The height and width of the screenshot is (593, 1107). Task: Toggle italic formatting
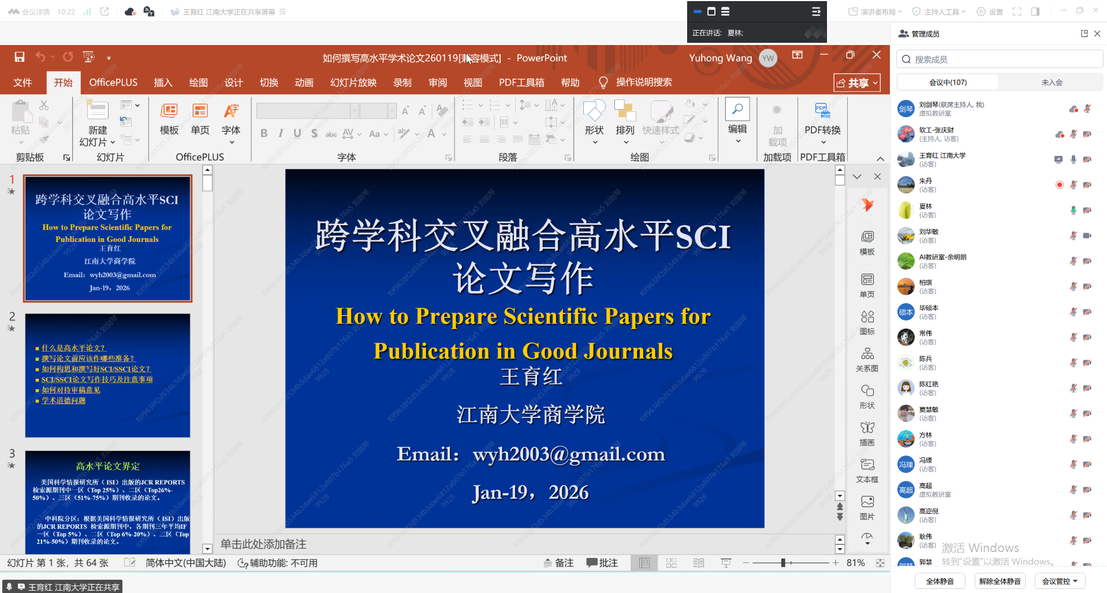tap(280, 133)
